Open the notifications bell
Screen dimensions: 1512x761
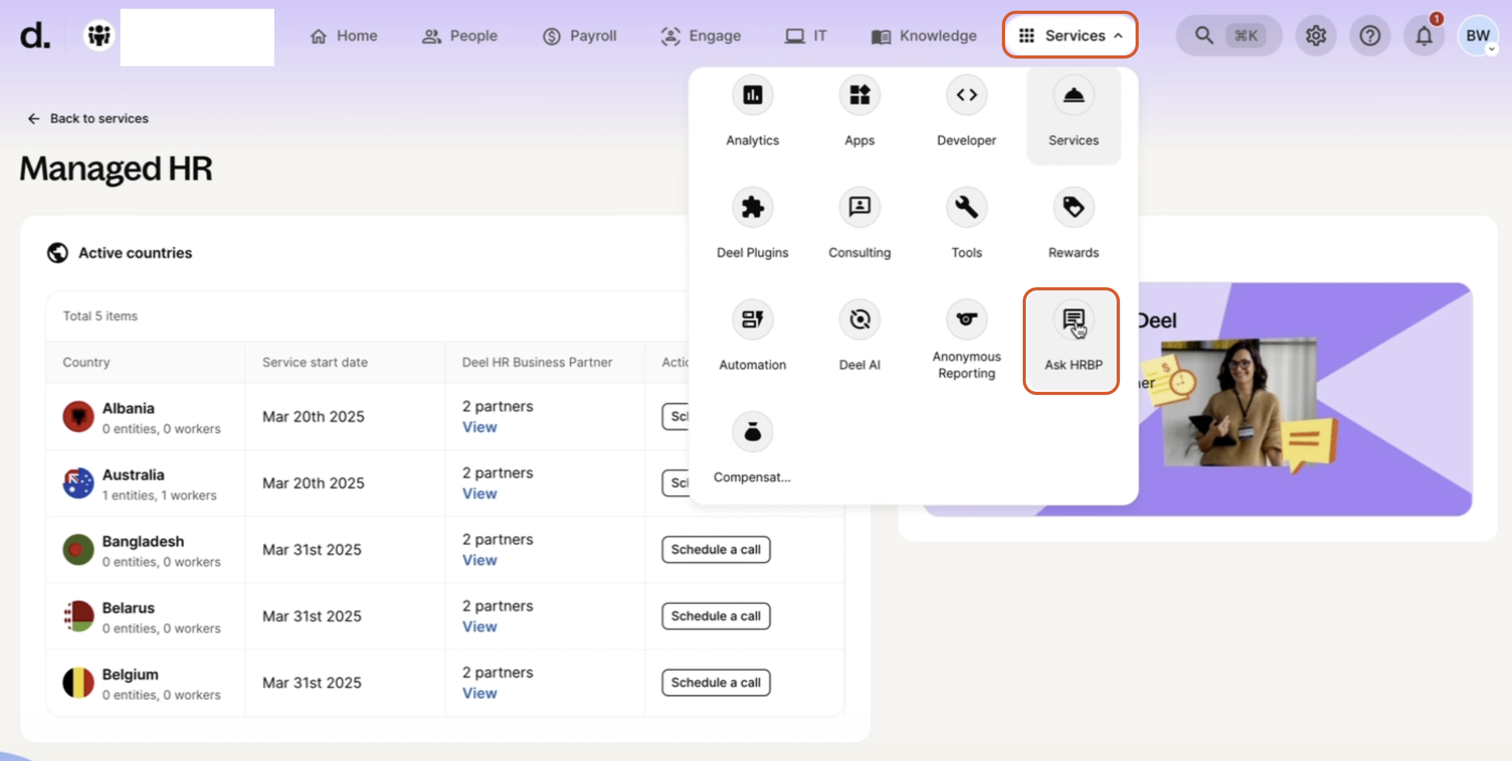tap(1424, 35)
